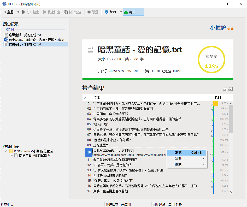The height and width of the screenshot is (207, 247).
Task: Choose 浏览 Ctrl+B in the context menu
Action: (187, 152)
